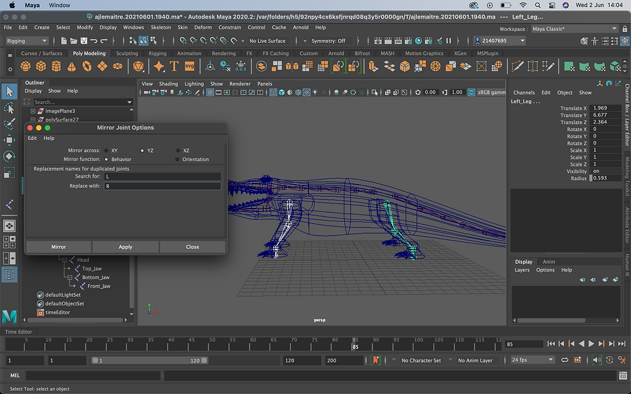Open the viewport Shading menu
631x394 pixels.
[168, 83]
